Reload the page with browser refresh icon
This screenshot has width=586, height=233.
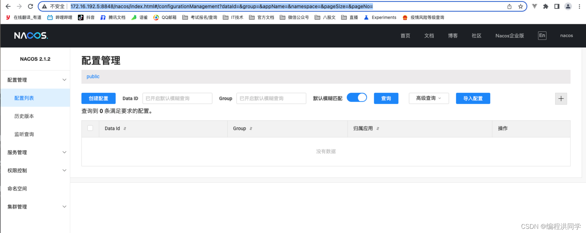tap(30, 6)
